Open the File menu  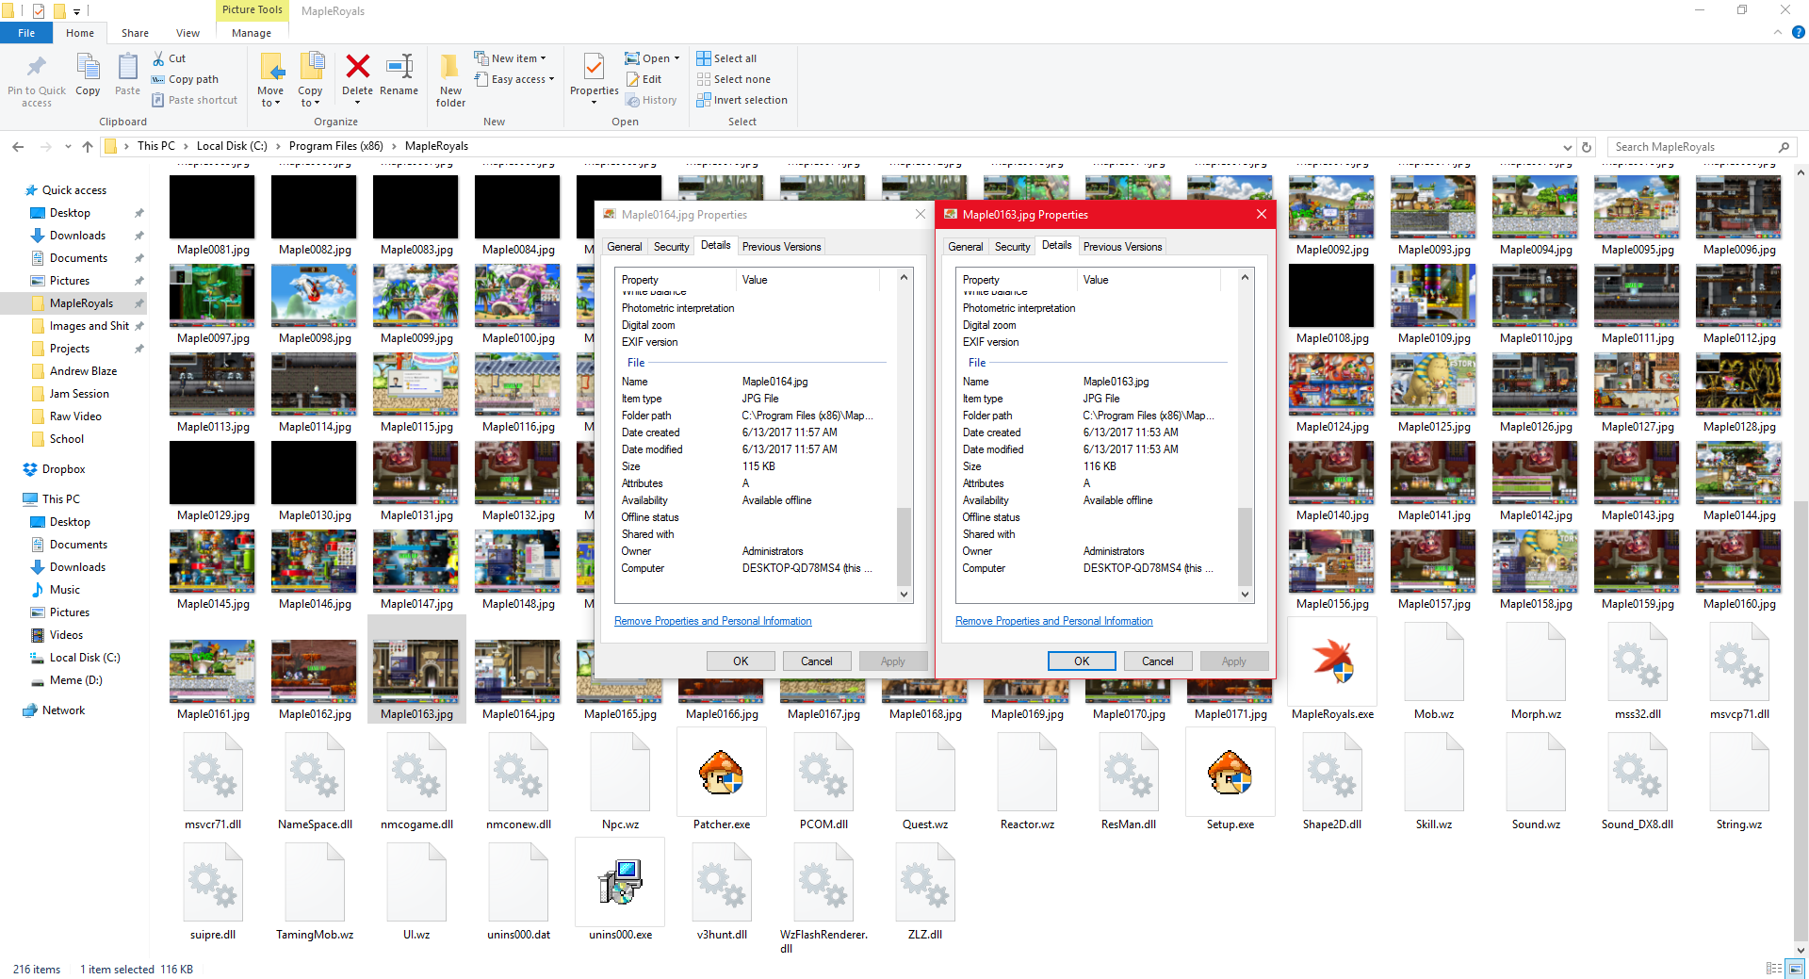click(26, 33)
